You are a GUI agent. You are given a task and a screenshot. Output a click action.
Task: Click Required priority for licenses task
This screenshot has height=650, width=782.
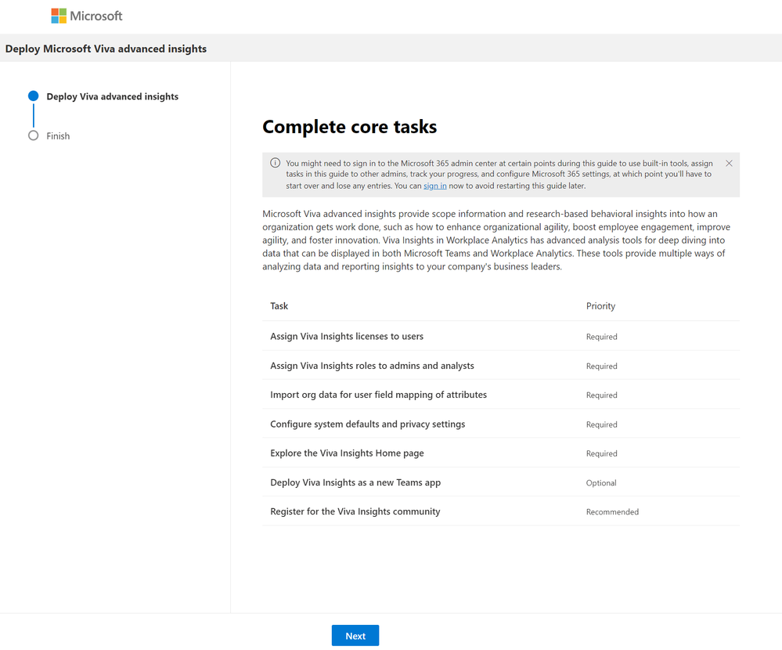click(601, 337)
